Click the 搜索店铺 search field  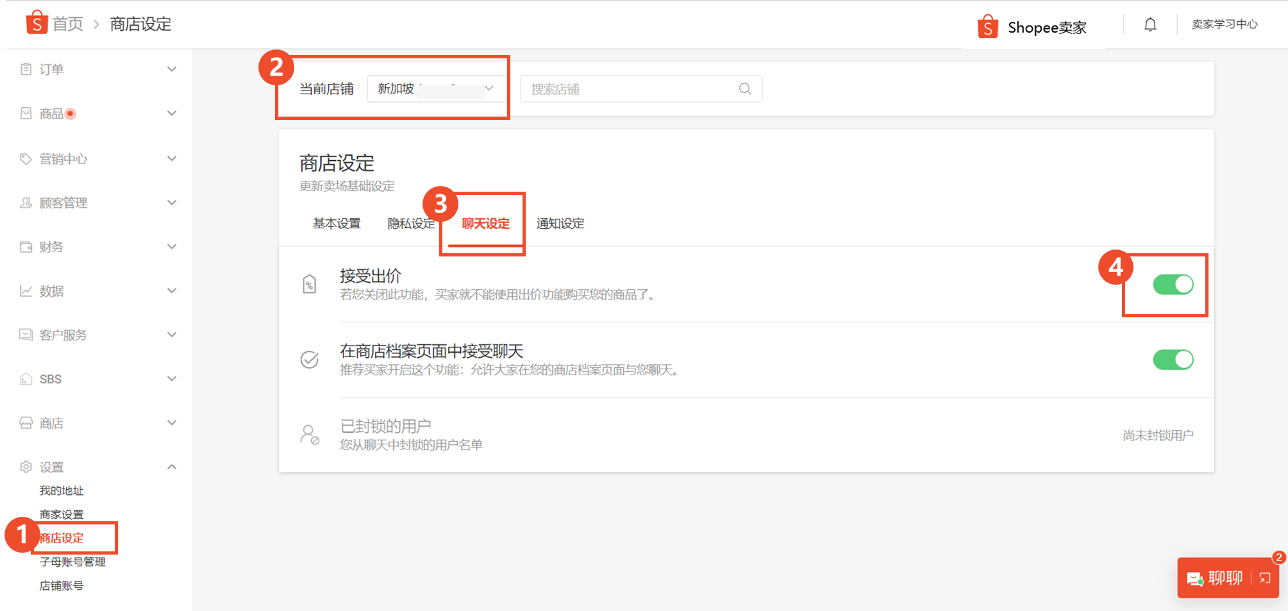coord(641,89)
